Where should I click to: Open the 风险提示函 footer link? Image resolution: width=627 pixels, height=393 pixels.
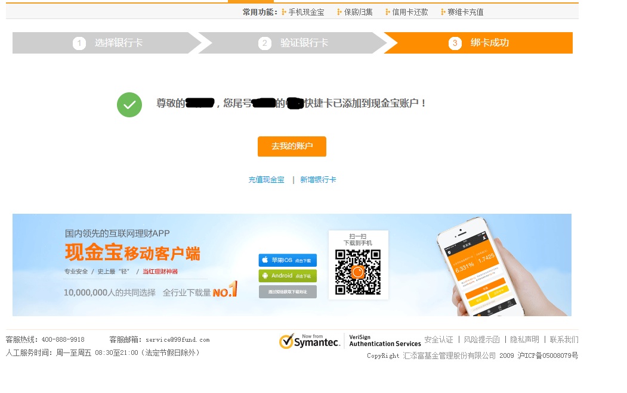pos(481,339)
